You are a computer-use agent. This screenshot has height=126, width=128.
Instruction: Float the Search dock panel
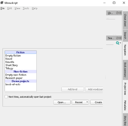click(x=117, y=38)
